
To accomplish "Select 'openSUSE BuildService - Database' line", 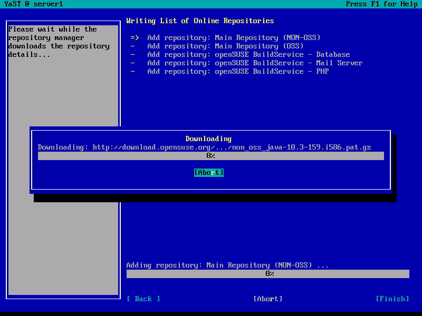I will pyautogui.click(x=248, y=55).
